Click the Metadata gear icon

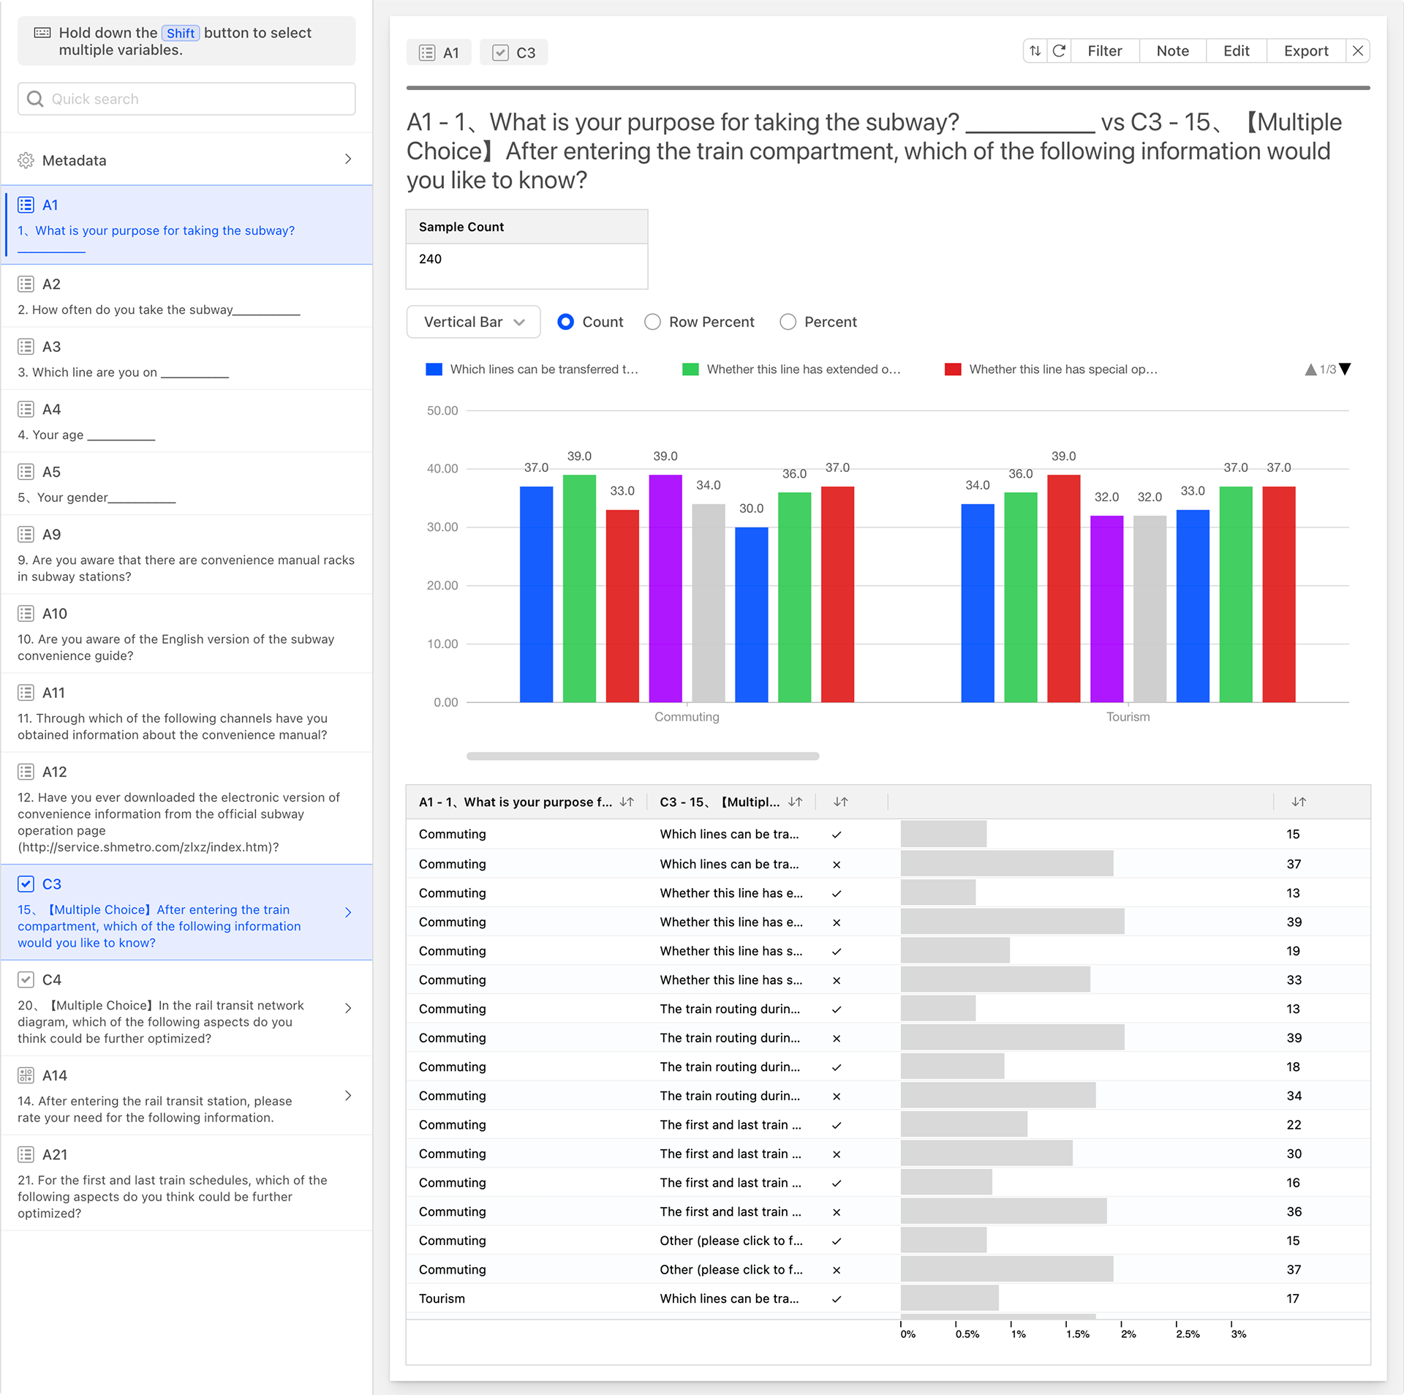click(26, 160)
